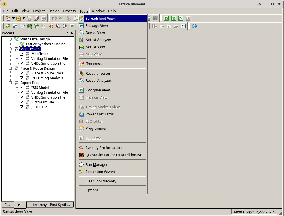Click the New file toolbar icon
Image resolution: width=284 pixels, height=216 pixels.
[8, 18]
